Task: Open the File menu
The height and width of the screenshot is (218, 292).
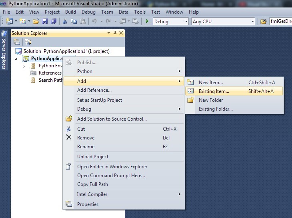Action: [x=6, y=12]
